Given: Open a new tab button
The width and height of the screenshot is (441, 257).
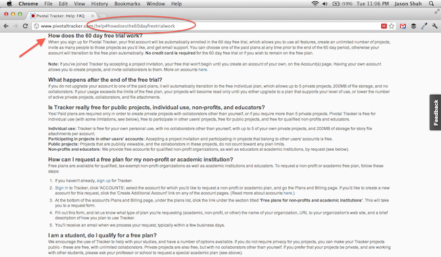Looking at the screenshot, I should [103, 16].
